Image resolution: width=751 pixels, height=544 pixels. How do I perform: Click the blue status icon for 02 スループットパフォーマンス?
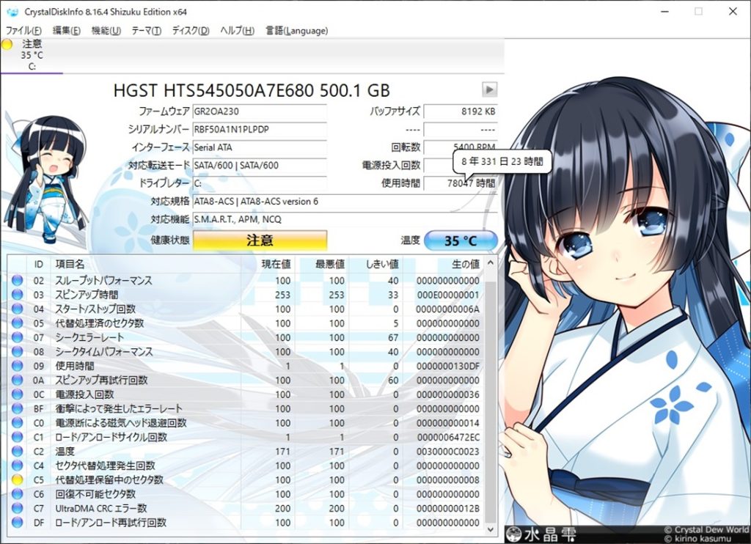point(18,280)
